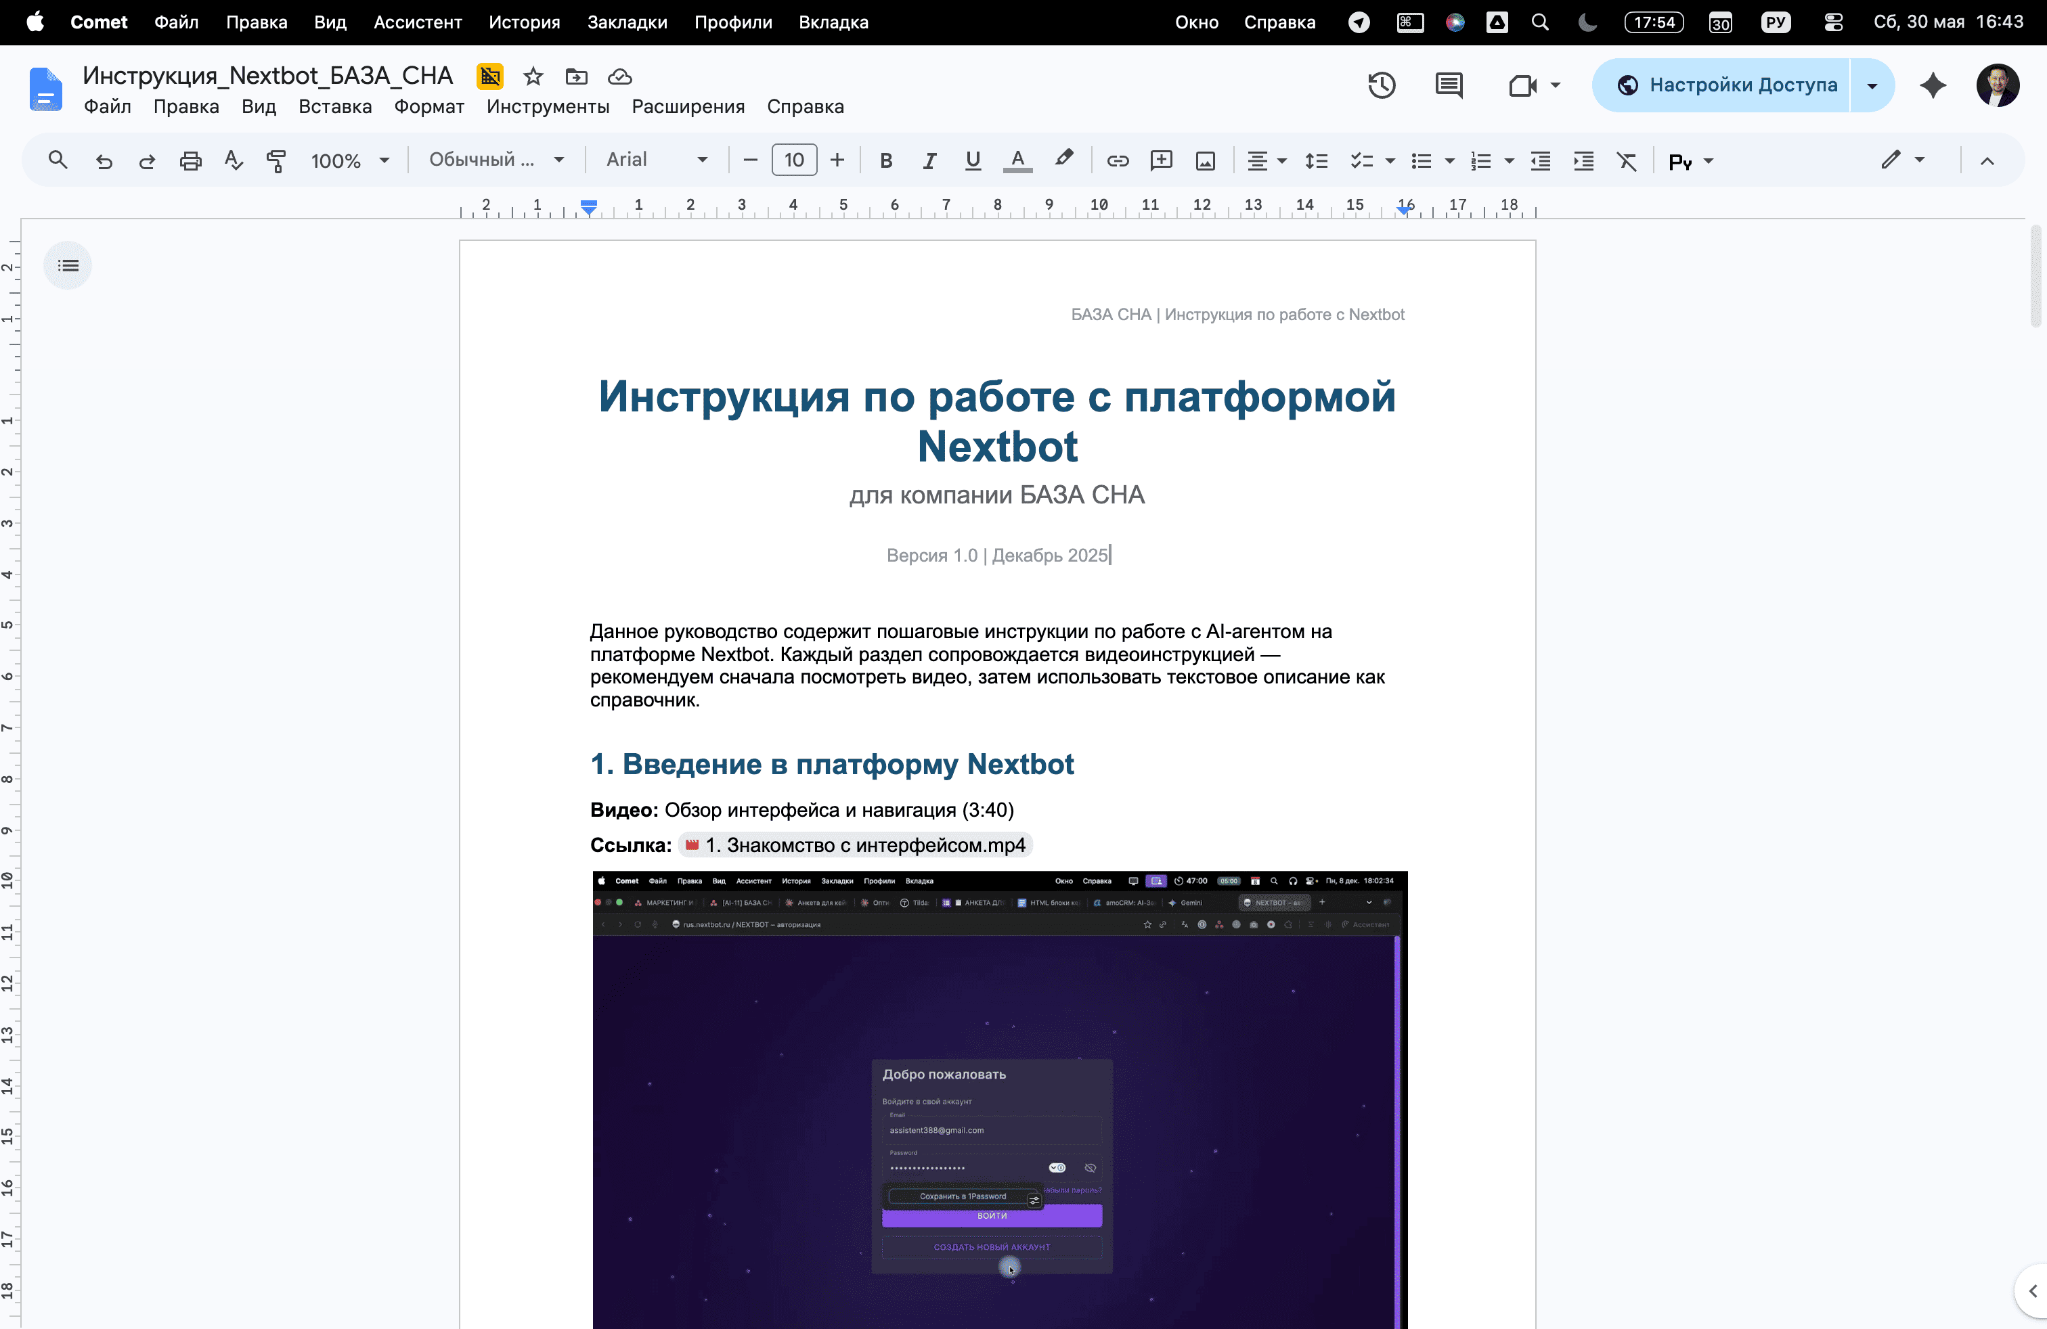
Task: Clear formatting with the crossed T icon
Action: pos(1627,161)
